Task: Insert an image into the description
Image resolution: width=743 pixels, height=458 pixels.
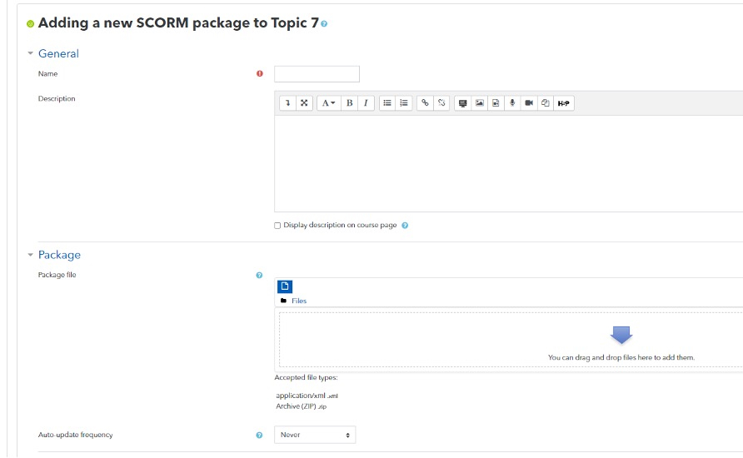Action: coord(480,103)
